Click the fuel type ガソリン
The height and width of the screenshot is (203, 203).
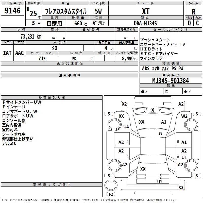coord(98,23)
